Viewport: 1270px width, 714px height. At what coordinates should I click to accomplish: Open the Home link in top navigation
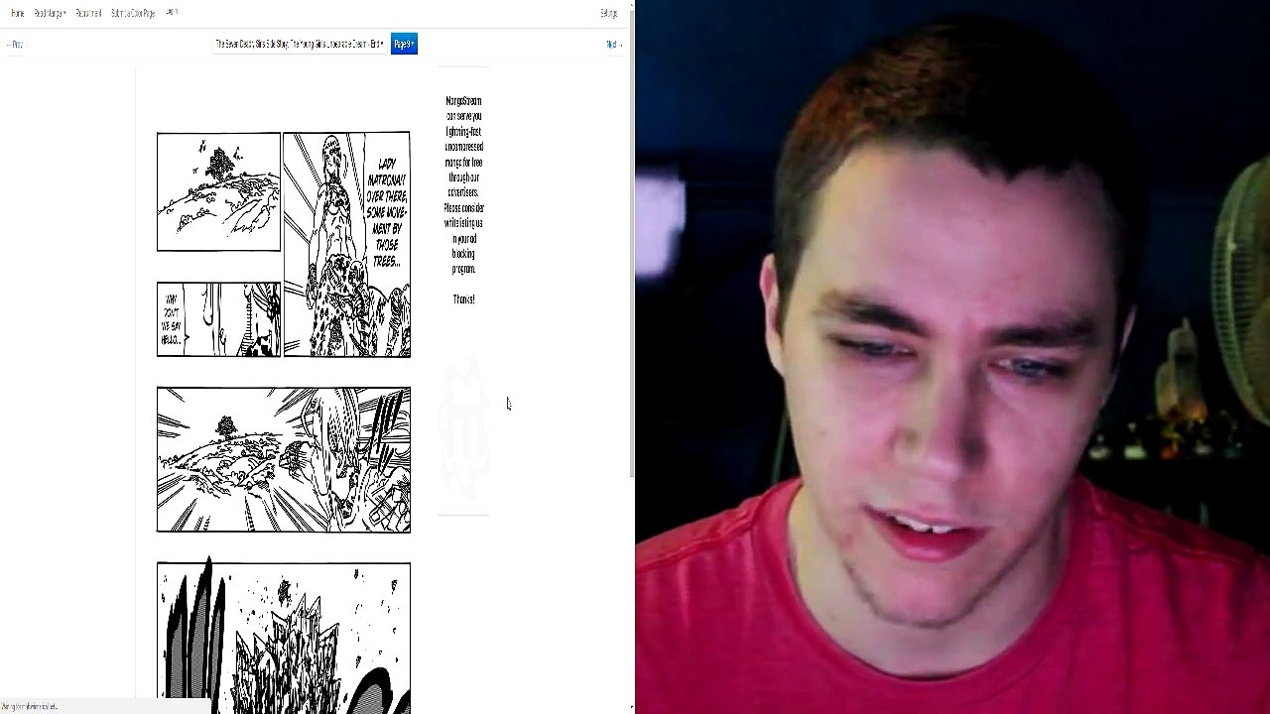tap(17, 13)
